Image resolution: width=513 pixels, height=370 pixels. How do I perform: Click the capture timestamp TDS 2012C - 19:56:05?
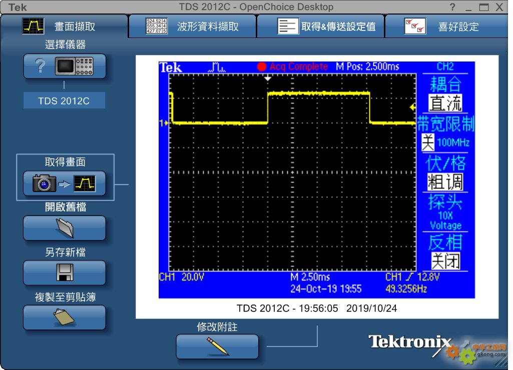(x=317, y=308)
